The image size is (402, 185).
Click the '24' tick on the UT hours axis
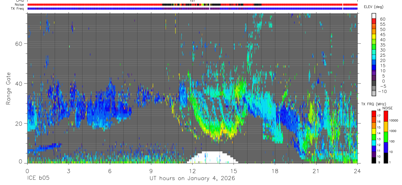tap(357, 171)
